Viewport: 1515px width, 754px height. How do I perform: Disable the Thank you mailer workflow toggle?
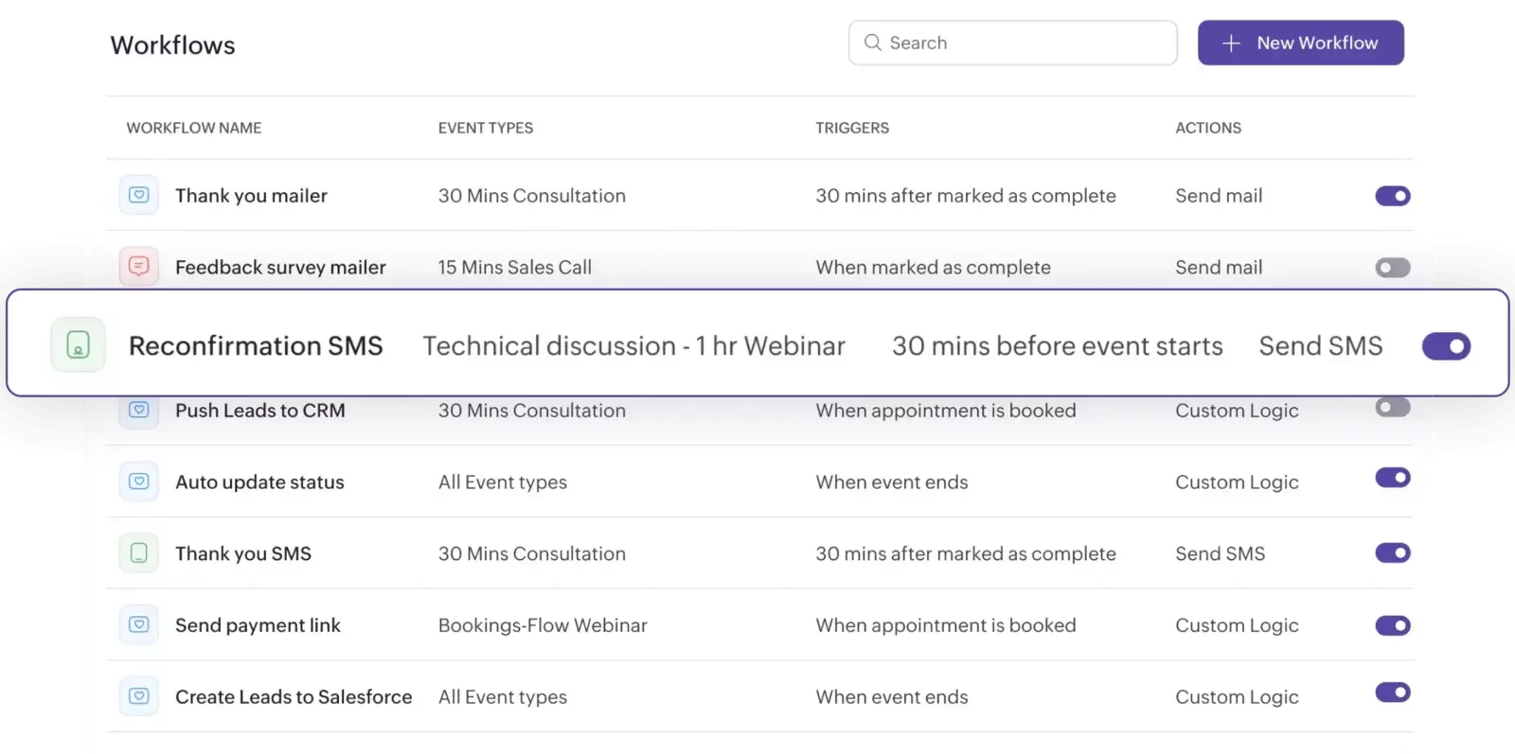1392,196
